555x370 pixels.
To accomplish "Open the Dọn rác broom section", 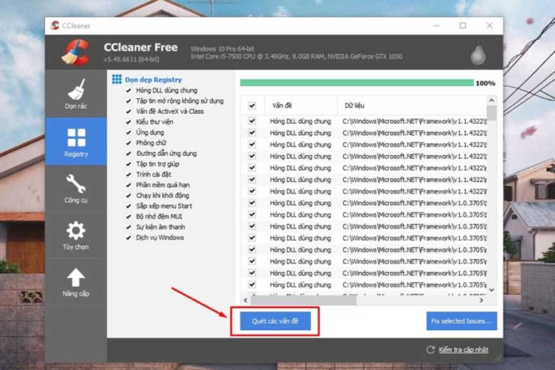I will click(75, 93).
